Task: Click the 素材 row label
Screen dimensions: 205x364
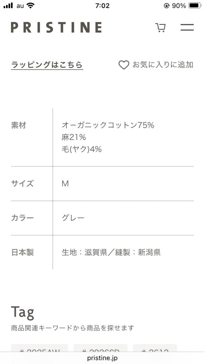Action: coord(19,125)
